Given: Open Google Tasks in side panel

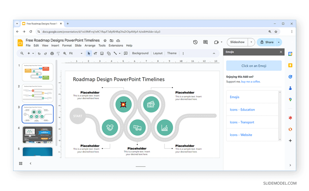Looking at the screenshot, I should point(290,77).
